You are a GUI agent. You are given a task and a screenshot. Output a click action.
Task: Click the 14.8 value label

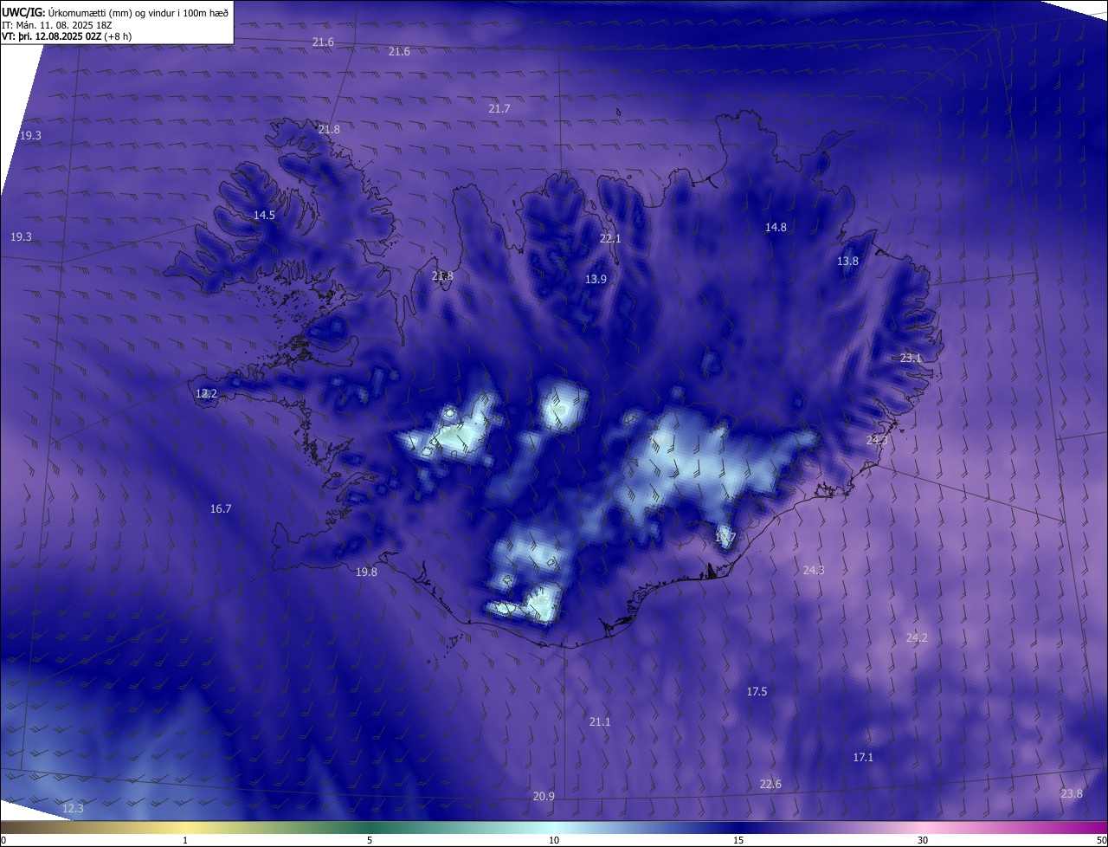click(x=776, y=228)
